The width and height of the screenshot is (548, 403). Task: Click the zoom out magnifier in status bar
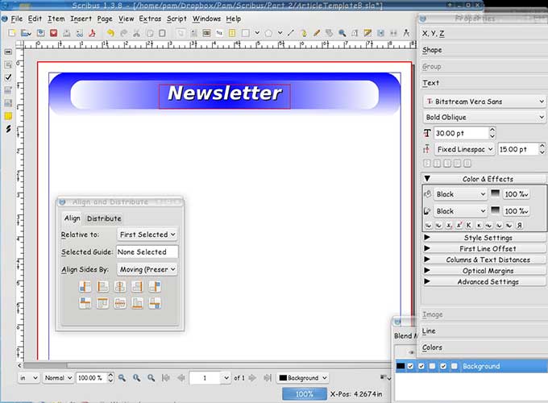click(x=122, y=377)
